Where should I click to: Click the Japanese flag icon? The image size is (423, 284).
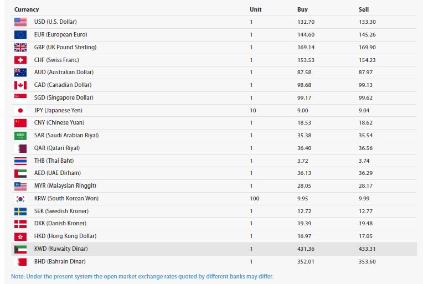point(20,110)
